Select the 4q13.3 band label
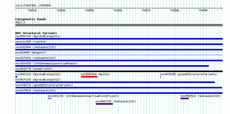Viewport: 230px width, 114px height. pyautogui.click(x=20, y=22)
